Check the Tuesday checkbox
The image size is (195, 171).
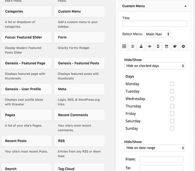[172, 91]
